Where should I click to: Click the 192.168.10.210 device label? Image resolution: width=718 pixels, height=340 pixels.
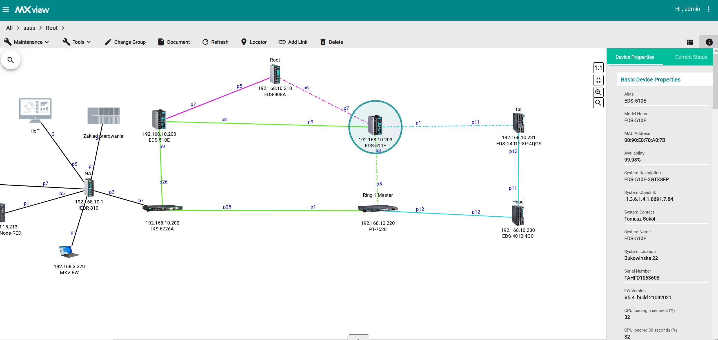pos(275,88)
